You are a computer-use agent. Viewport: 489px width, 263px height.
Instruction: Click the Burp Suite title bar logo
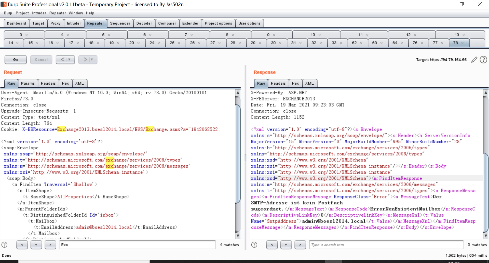[3, 4]
